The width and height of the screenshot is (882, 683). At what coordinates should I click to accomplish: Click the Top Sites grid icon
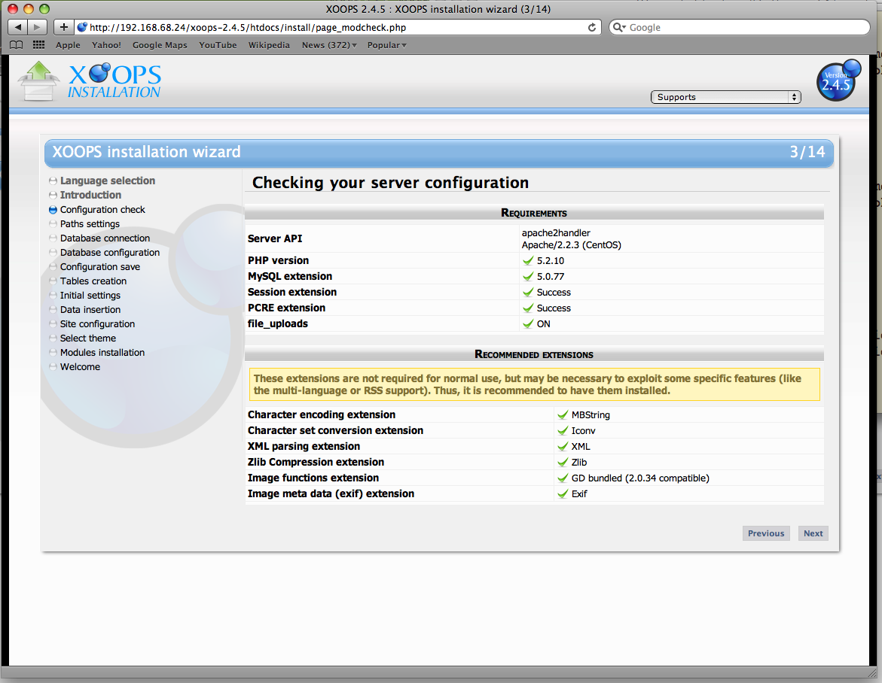(38, 44)
